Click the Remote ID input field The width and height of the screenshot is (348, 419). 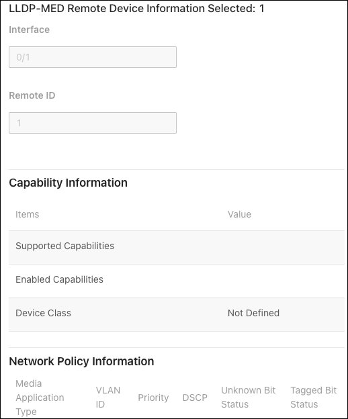(x=93, y=123)
